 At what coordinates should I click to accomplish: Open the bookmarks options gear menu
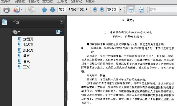(16, 32)
